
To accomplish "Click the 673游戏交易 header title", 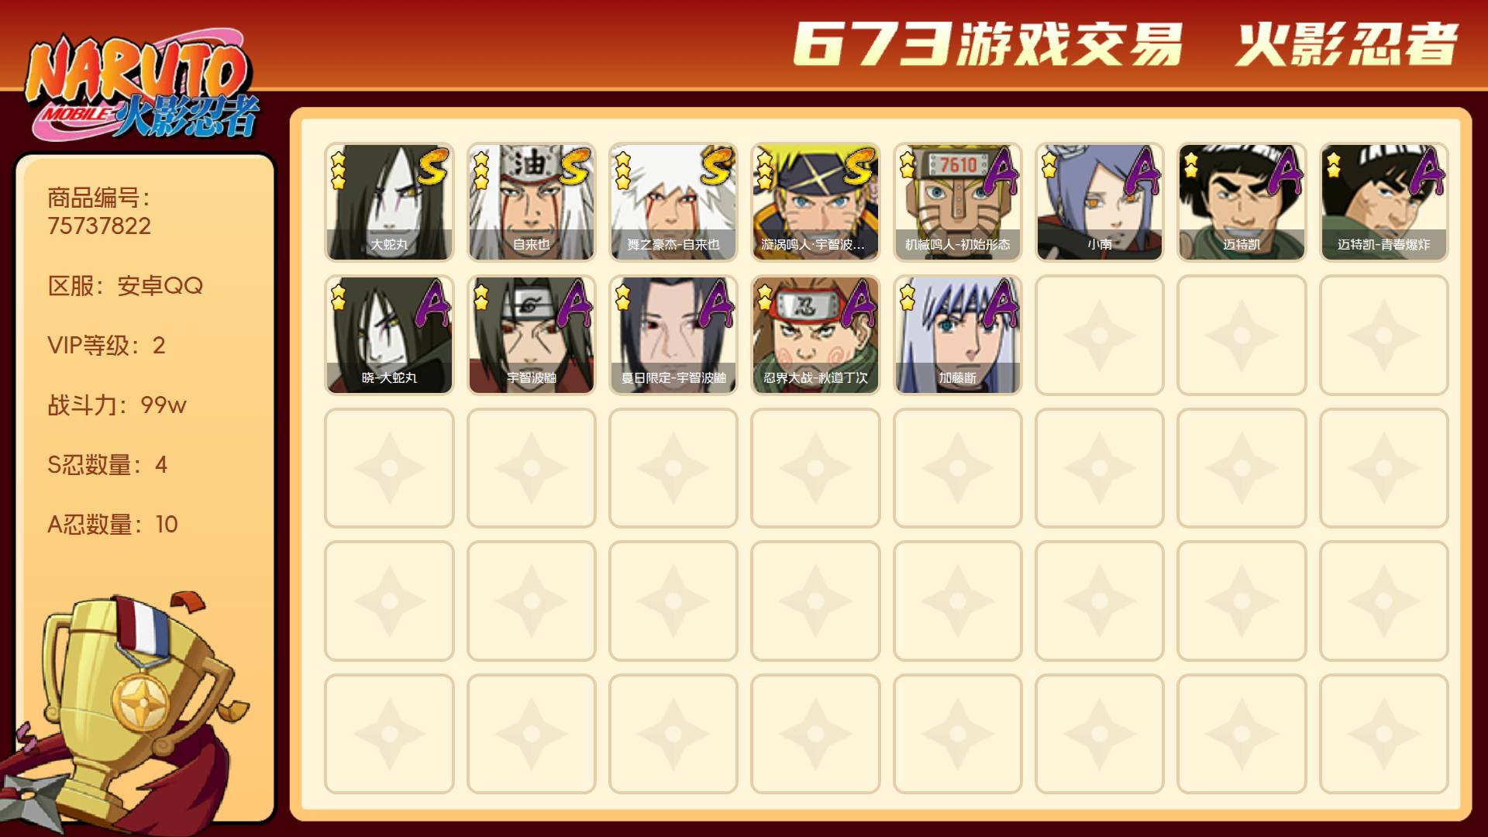I will [988, 44].
